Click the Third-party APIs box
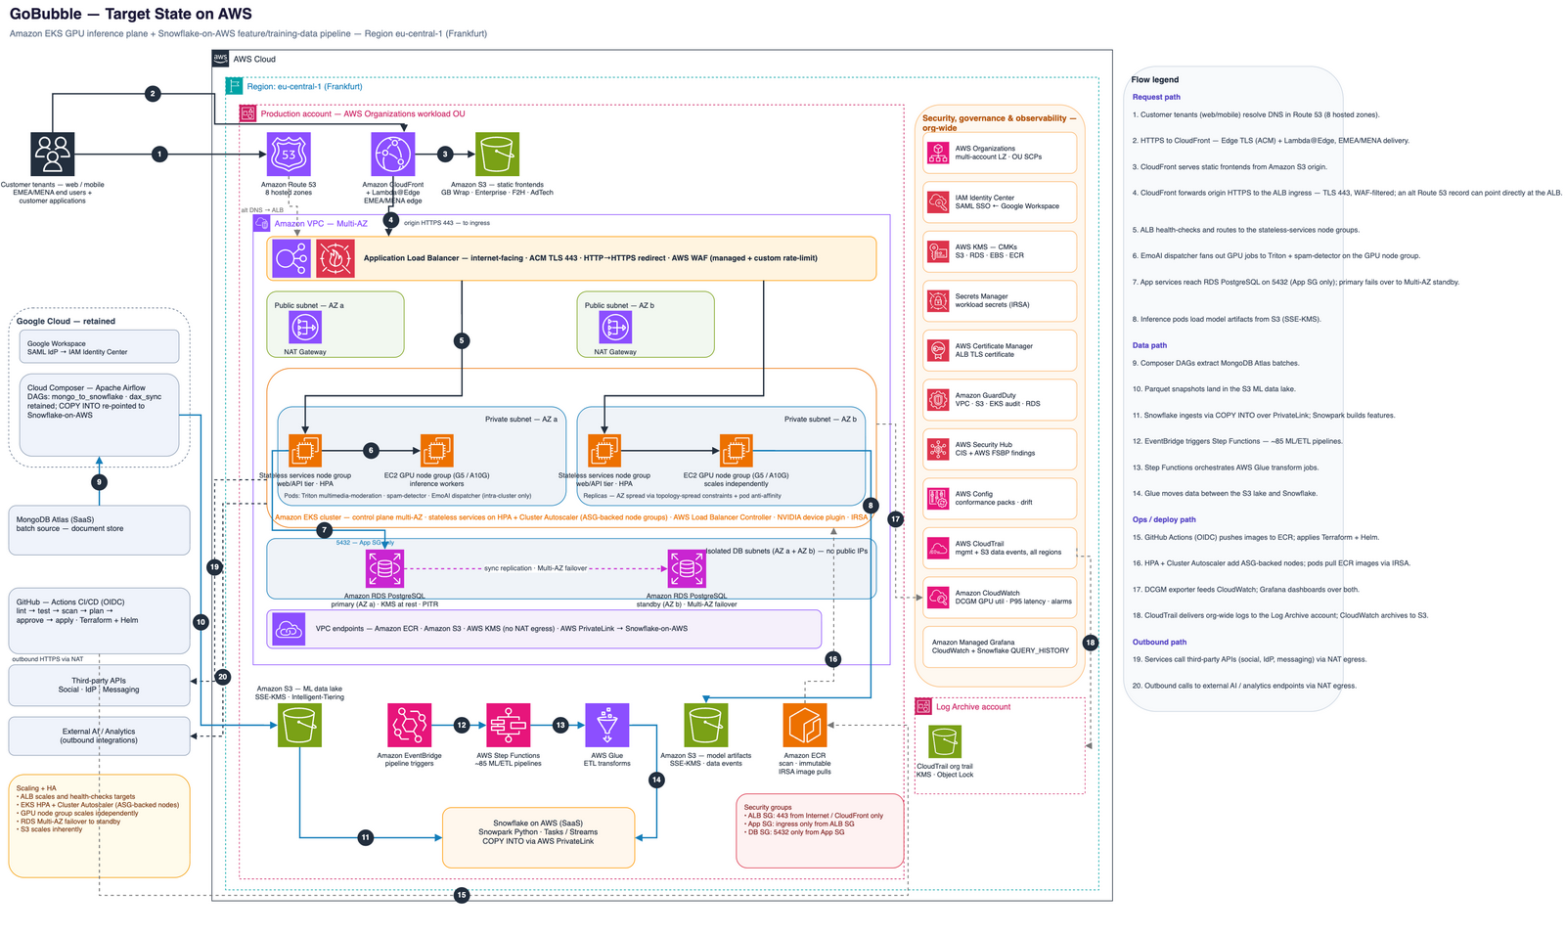 pyautogui.click(x=99, y=686)
